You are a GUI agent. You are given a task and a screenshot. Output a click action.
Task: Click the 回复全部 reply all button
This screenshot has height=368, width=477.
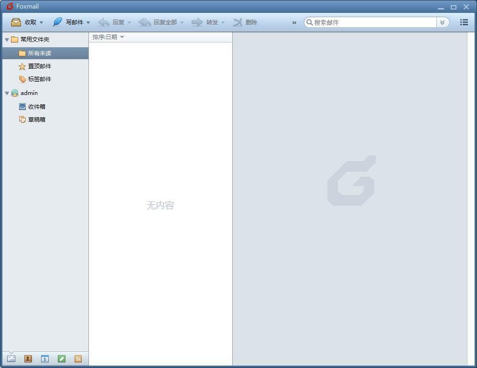[x=158, y=22]
